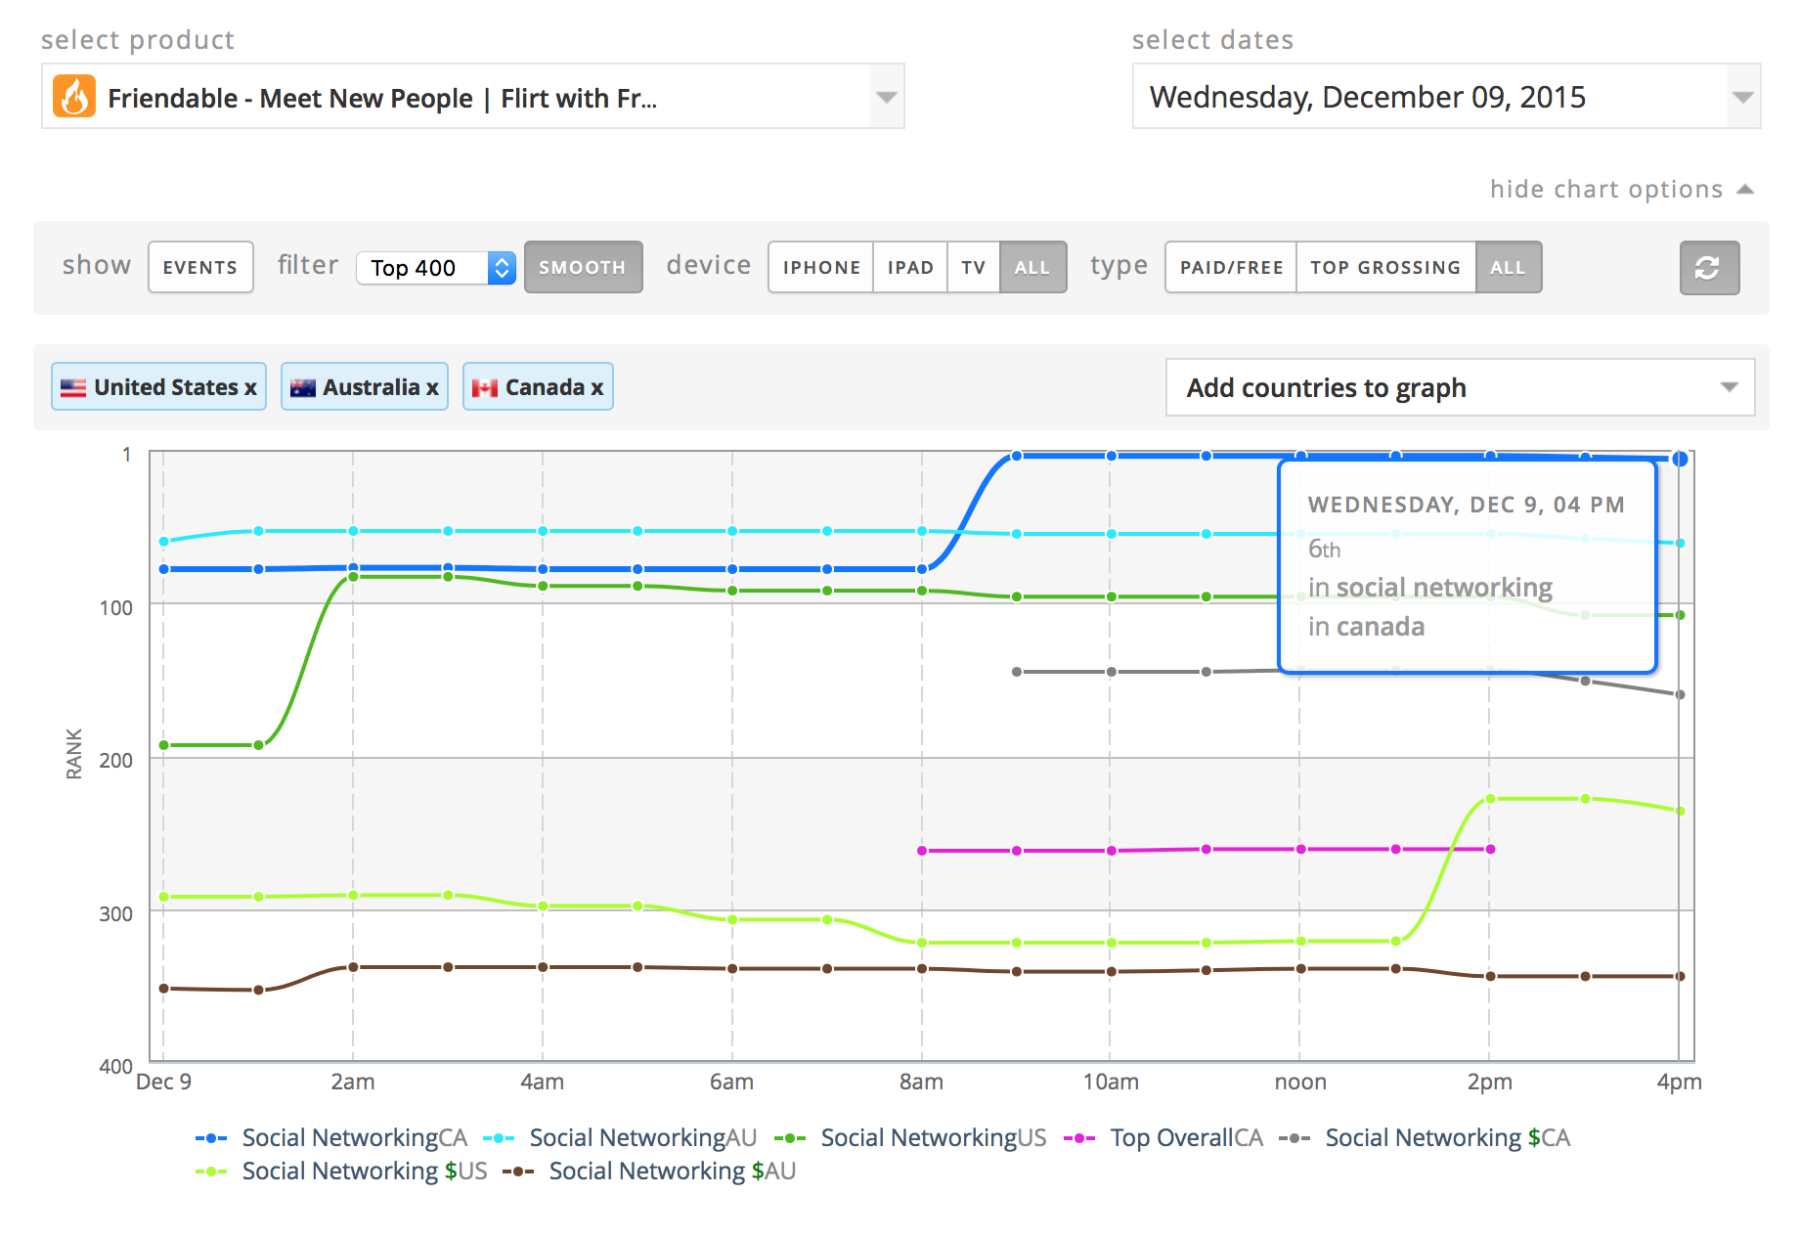Screen dimensions: 1799x1238
Task: Refresh the chart data
Action: [x=1708, y=267]
